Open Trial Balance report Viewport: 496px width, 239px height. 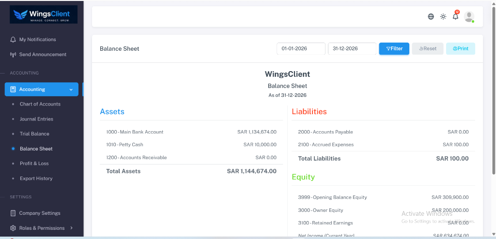(x=34, y=134)
